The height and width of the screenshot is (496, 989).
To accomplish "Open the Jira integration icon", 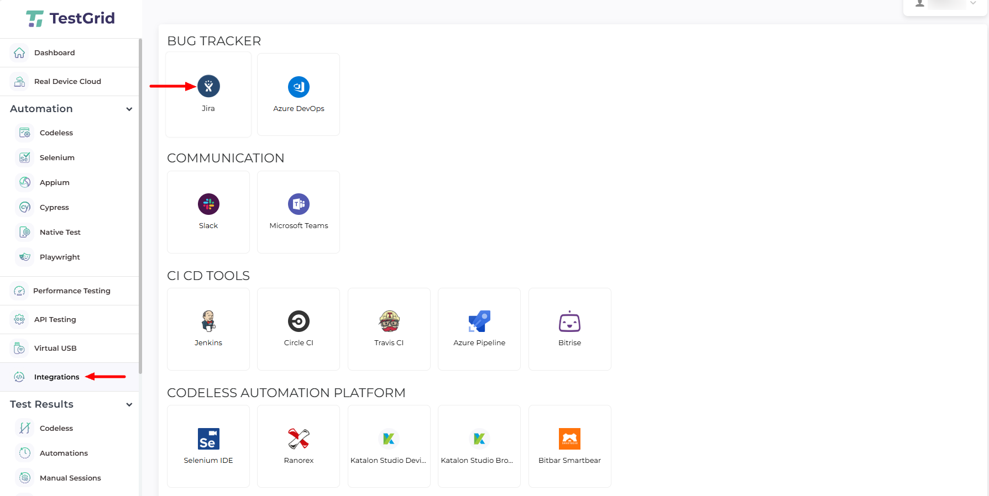I will 208,86.
